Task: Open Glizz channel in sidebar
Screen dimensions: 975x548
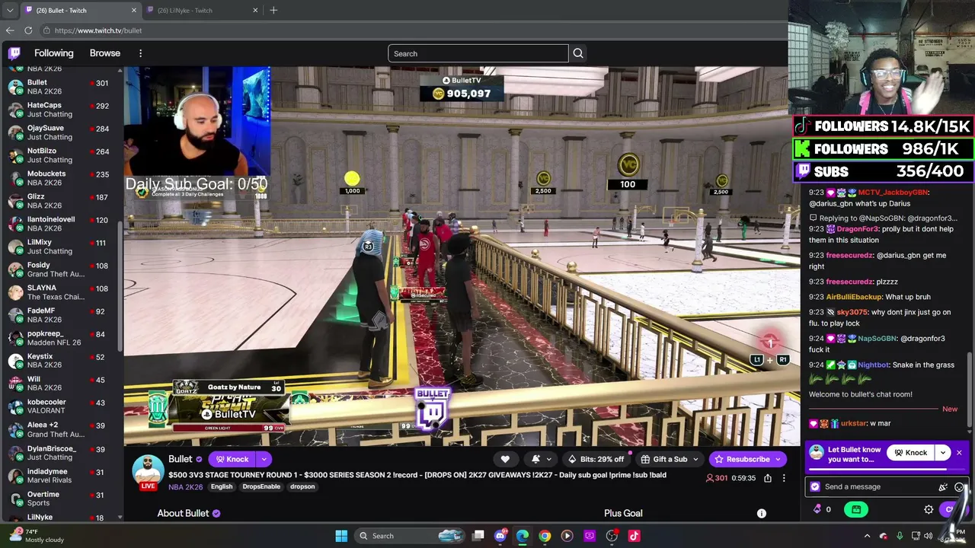Action: coord(59,201)
